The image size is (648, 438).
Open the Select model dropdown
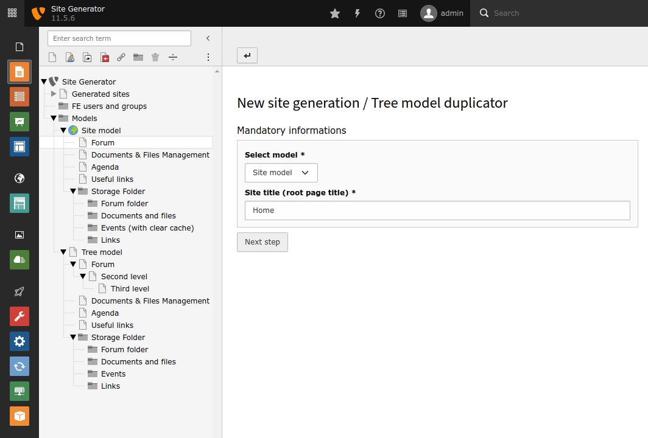coord(281,173)
